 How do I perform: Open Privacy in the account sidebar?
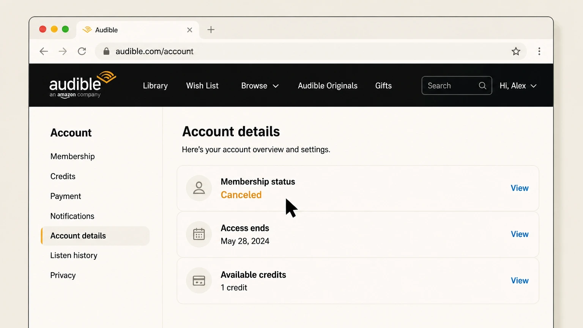coord(63,275)
